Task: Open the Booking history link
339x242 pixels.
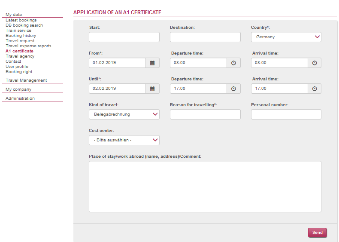Action: pyautogui.click(x=21, y=36)
